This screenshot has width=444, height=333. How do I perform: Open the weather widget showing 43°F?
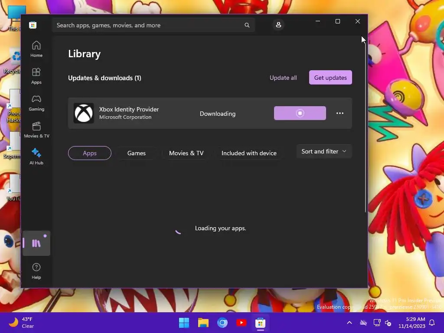pyautogui.click(x=22, y=323)
